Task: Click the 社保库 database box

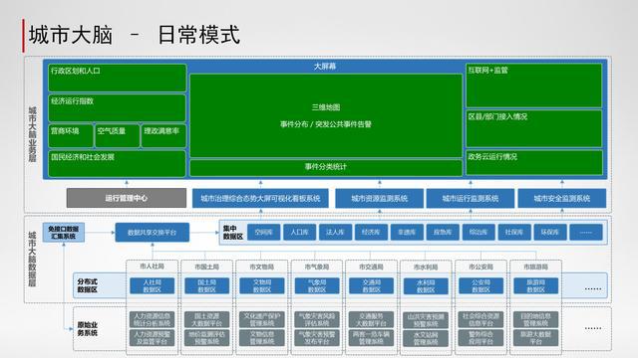Action: (514, 232)
